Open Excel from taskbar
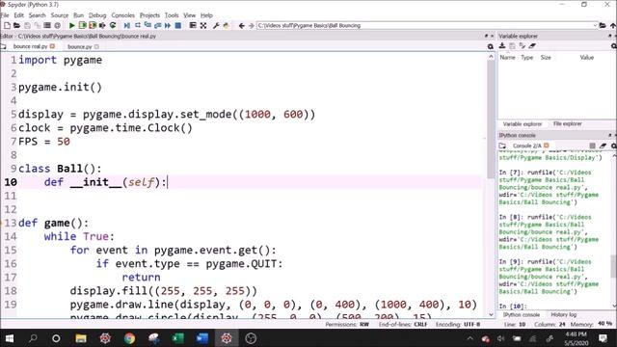The height and width of the screenshot is (347, 617). click(177, 338)
